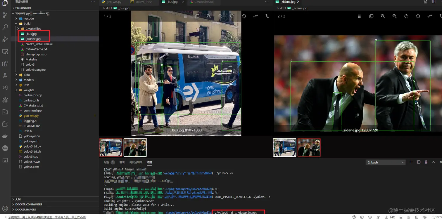Expand the models folder
This screenshot has height=220, width=442.
click(16, 80)
